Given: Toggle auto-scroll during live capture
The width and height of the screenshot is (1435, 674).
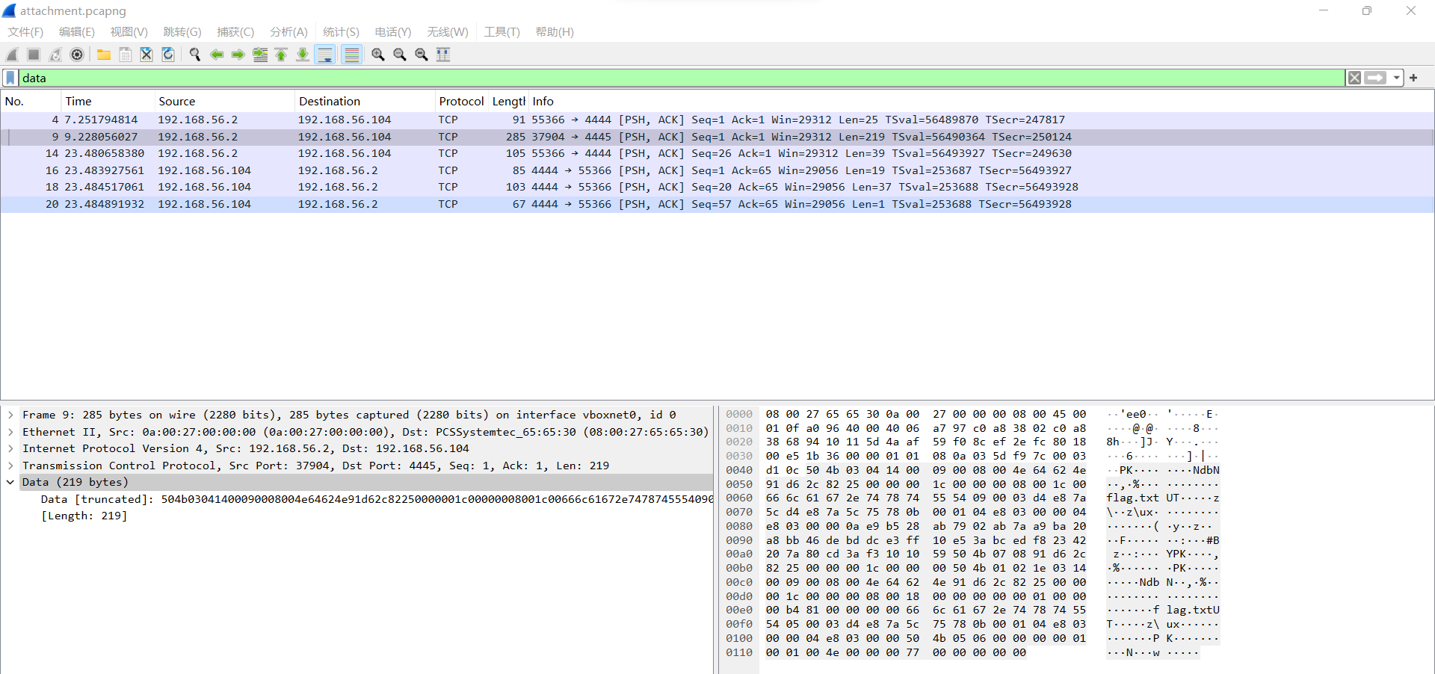Looking at the screenshot, I should (325, 55).
